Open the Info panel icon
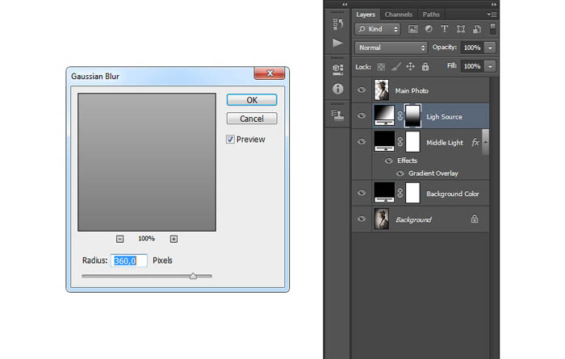 point(337,89)
